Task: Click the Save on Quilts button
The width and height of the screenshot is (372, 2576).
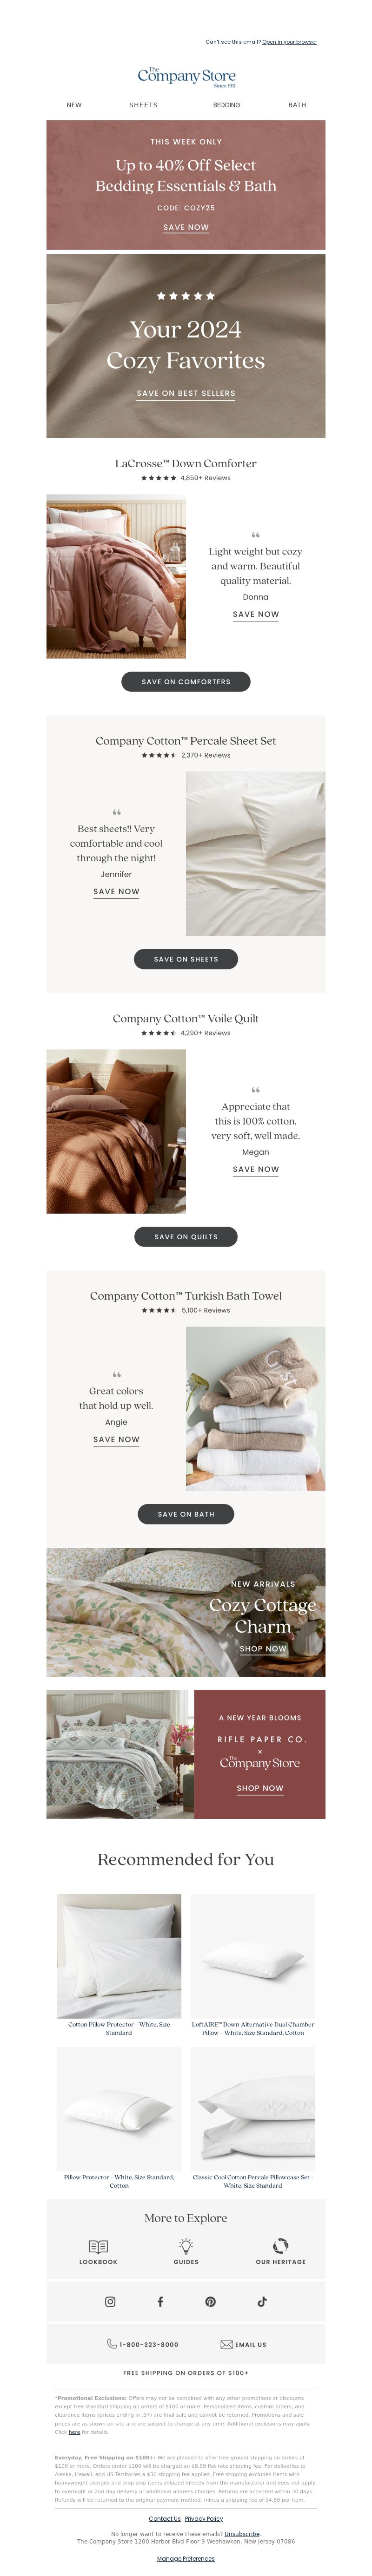Action: click(x=186, y=1236)
